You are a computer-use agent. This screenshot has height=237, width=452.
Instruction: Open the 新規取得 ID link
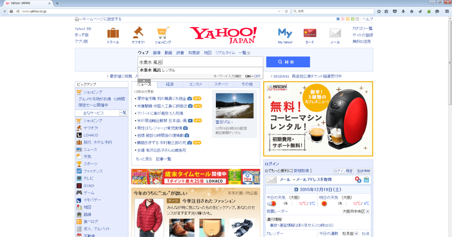point(302,171)
